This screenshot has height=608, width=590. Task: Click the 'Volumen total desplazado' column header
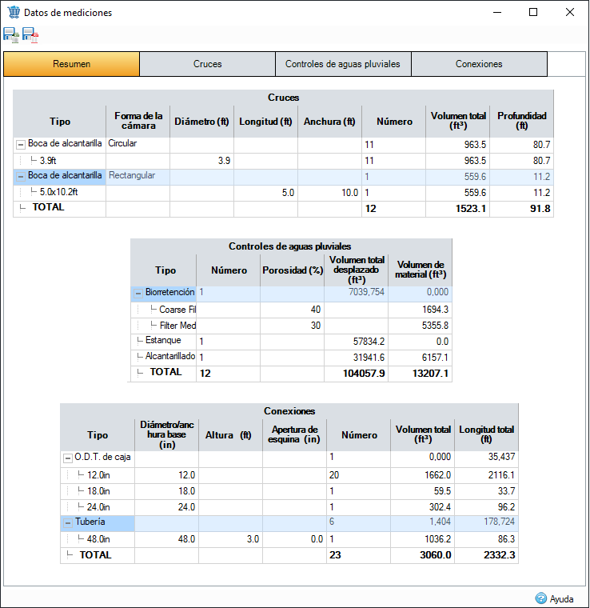click(x=357, y=270)
